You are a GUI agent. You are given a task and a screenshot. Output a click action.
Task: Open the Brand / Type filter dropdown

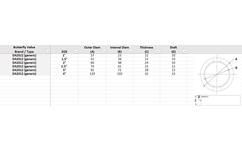point(48,51)
